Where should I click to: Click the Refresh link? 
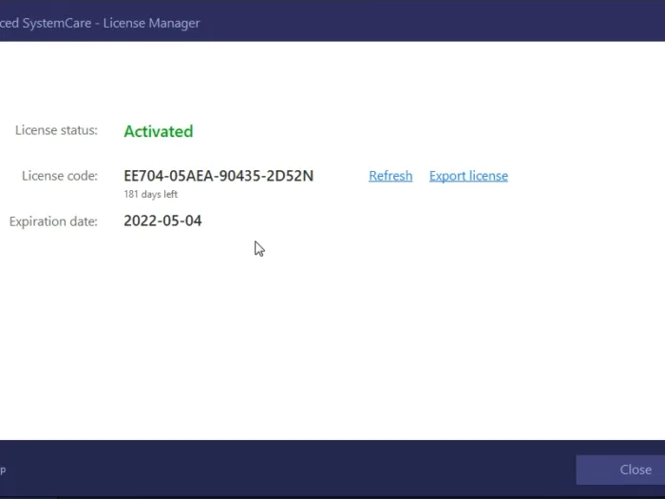(x=390, y=176)
